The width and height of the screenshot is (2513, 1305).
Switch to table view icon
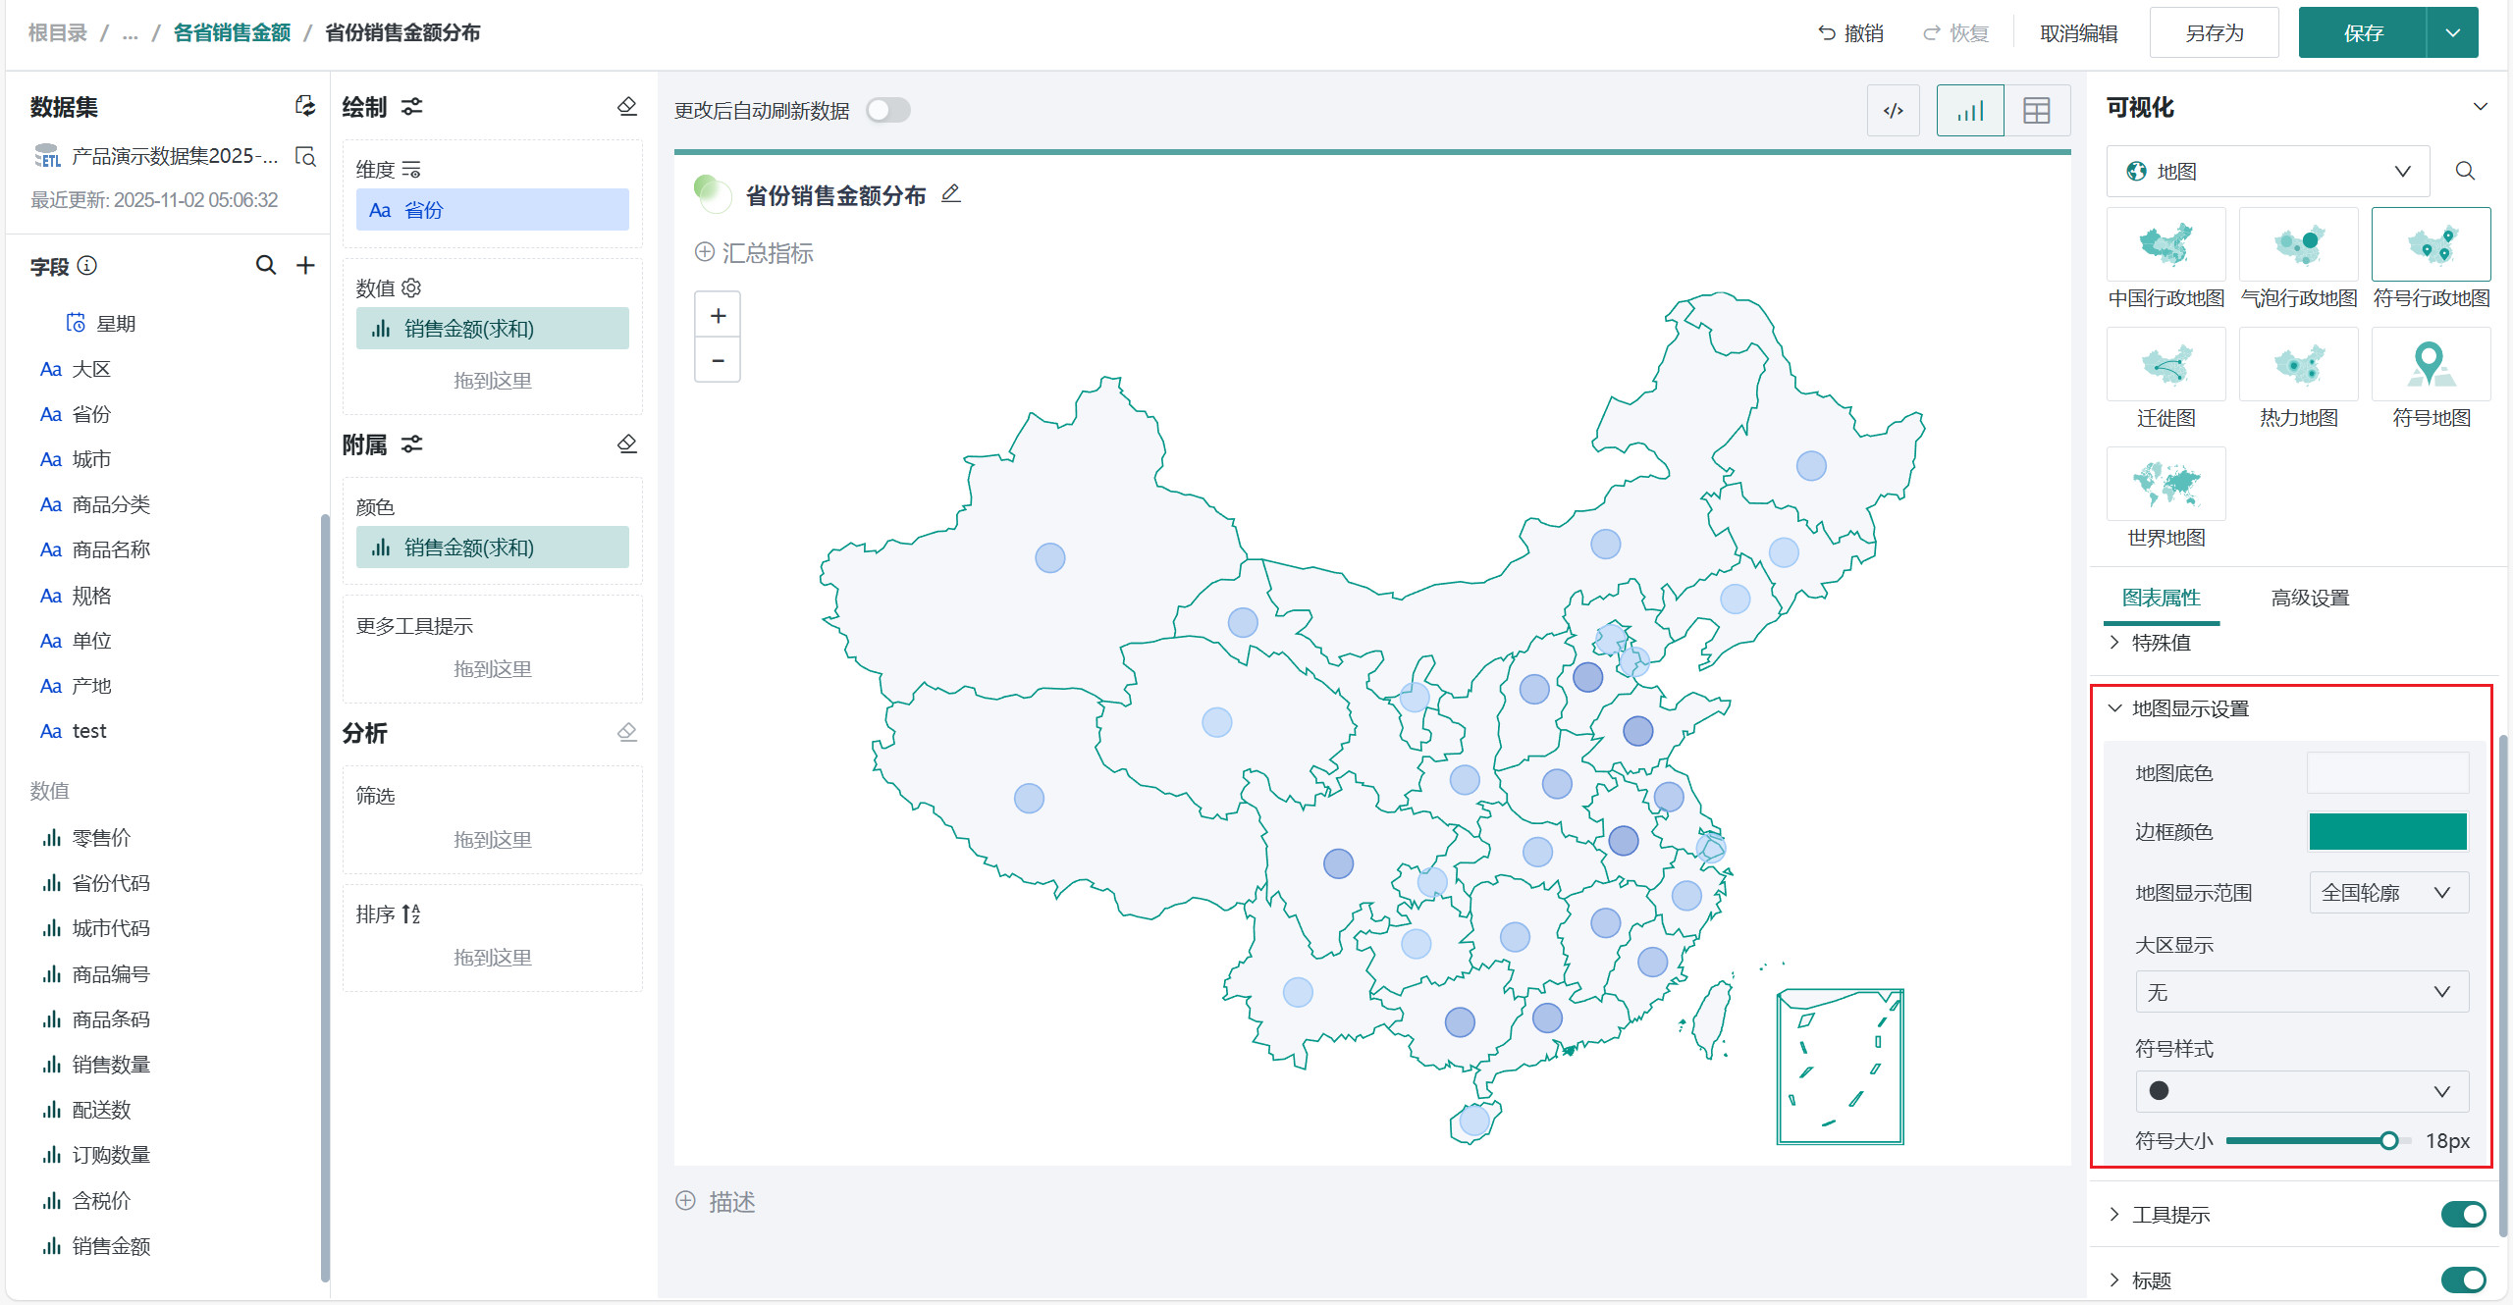pyautogui.click(x=2036, y=111)
